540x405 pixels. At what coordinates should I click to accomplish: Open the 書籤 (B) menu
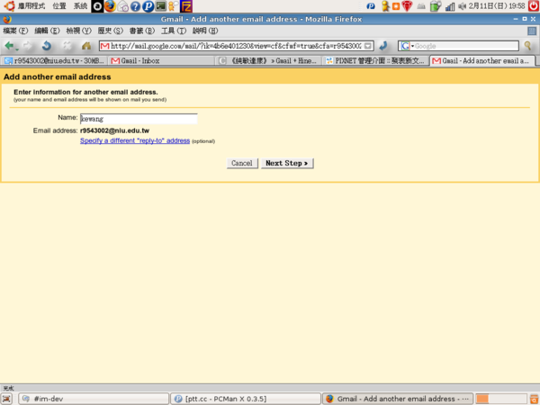click(x=142, y=31)
